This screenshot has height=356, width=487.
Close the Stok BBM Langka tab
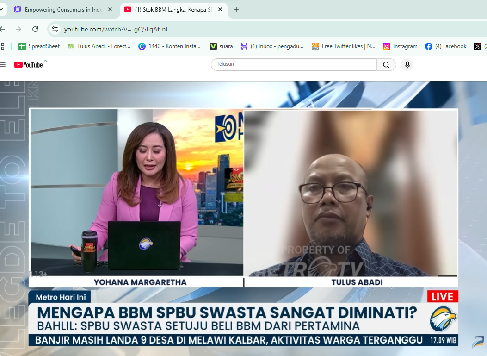tap(220, 10)
